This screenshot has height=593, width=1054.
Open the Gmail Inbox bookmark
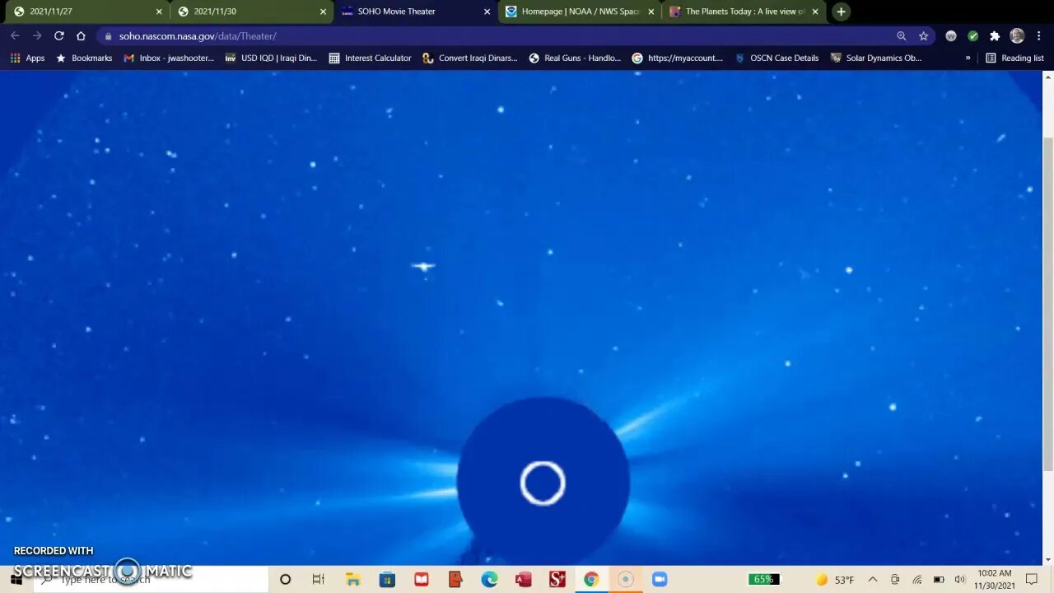click(x=169, y=58)
